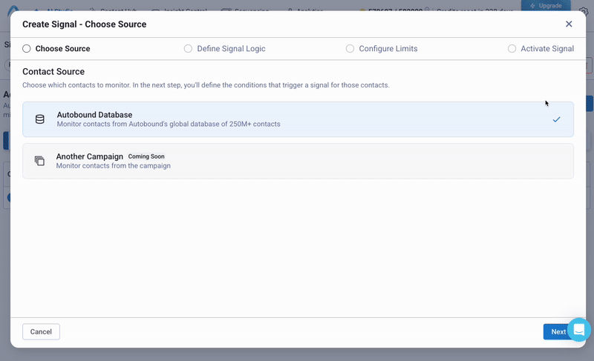Image resolution: width=594 pixels, height=361 pixels.
Task: Click the Define Signal Logic step label
Action: [x=231, y=49]
